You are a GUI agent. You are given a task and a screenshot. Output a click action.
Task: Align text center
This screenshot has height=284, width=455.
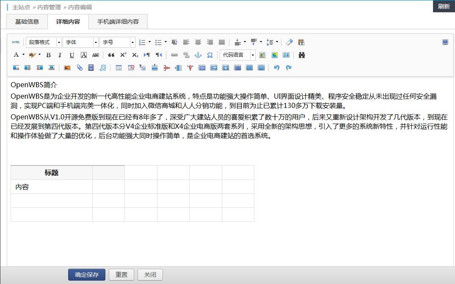click(198, 42)
